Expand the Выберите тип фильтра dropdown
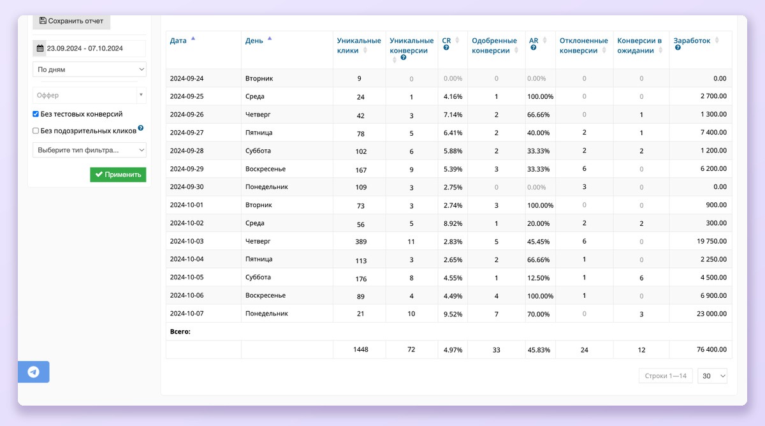 89,151
